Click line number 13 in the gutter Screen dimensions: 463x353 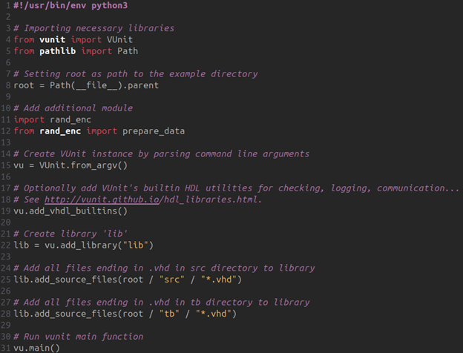6,142
